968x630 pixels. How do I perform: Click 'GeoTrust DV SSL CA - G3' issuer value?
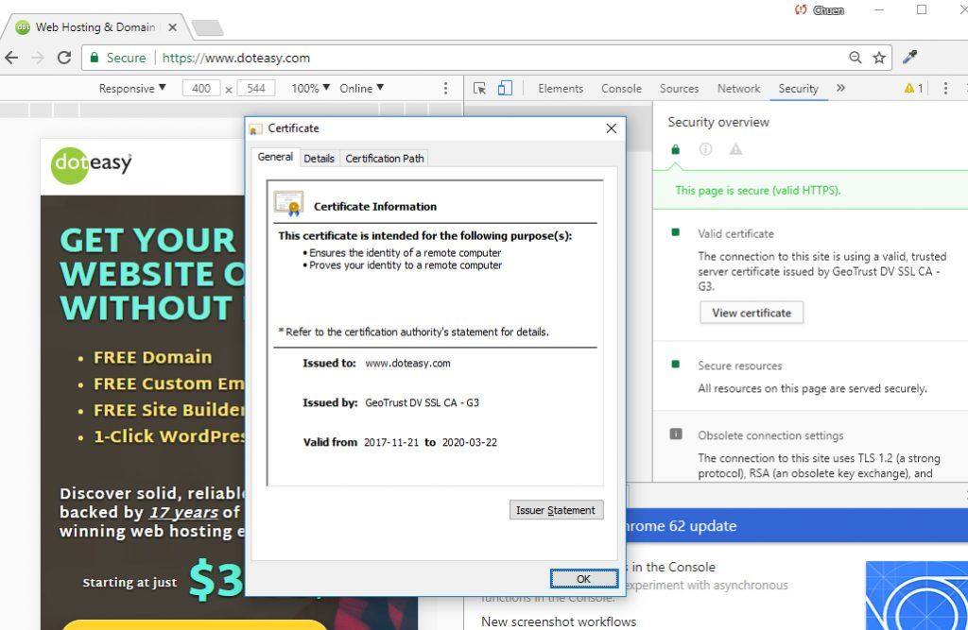pyautogui.click(x=423, y=403)
